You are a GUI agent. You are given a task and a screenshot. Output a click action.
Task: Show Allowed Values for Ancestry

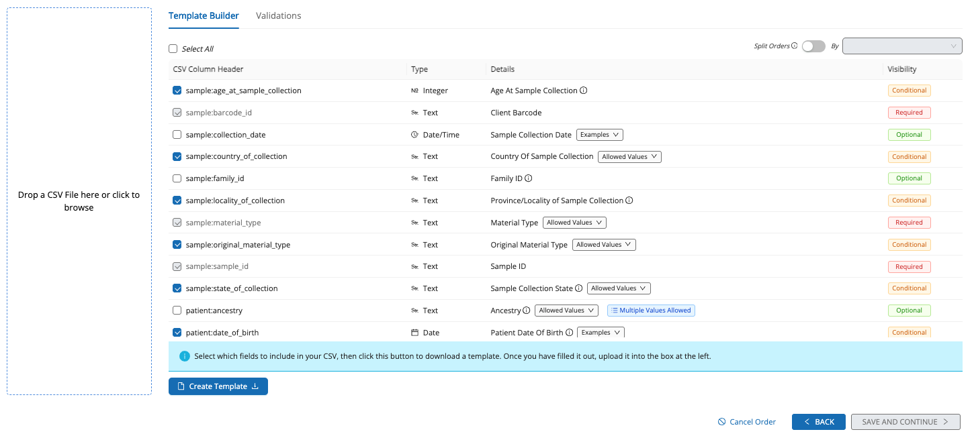(566, 311)
